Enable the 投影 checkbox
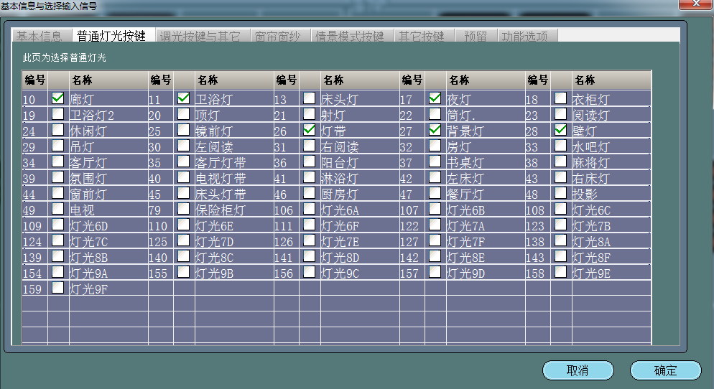 (x=561, y=193)
